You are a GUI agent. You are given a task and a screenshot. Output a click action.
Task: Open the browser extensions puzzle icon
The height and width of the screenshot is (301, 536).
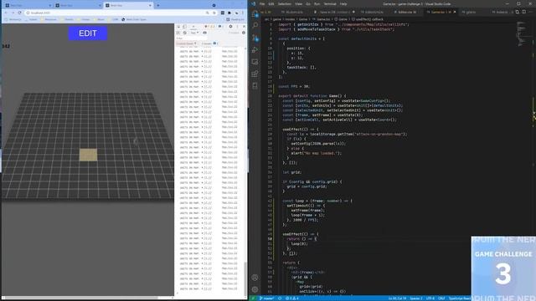tap(229, 13)
